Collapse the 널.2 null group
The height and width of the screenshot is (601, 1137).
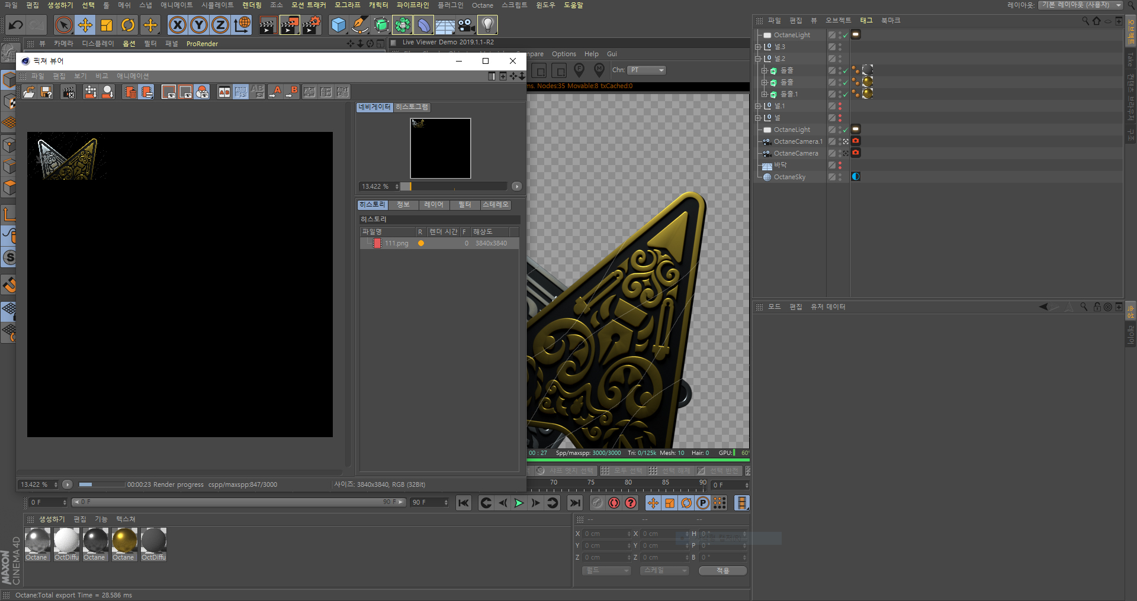coord(757,59)
